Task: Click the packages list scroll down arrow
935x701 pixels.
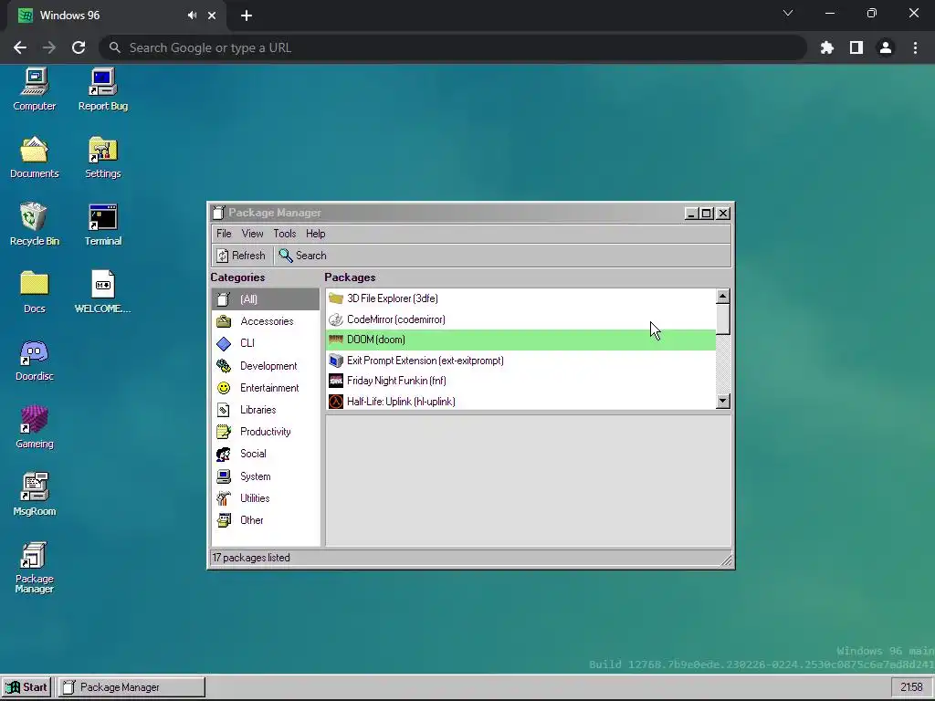Action: (x=723, y=402)
